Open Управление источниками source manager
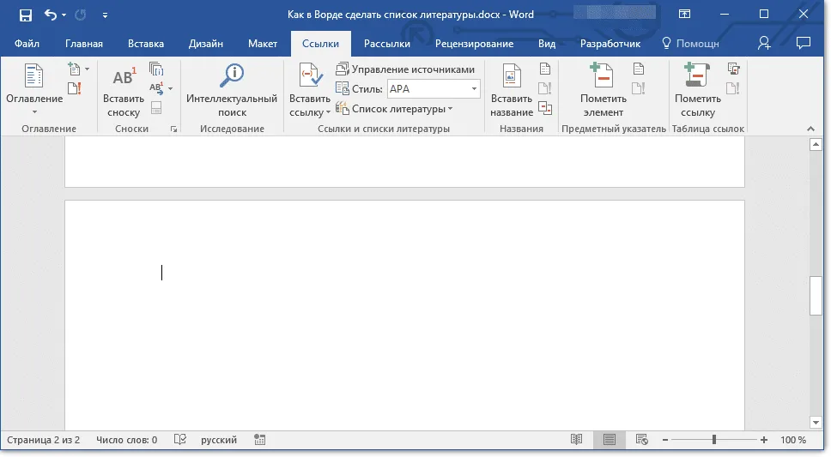 [405, 69]
